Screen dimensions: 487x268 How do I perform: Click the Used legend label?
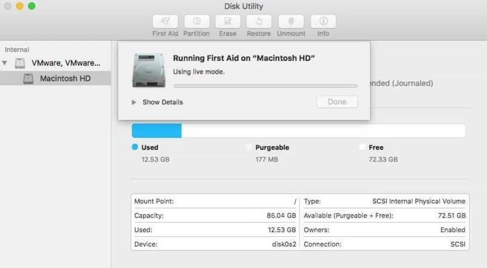(150, 147)
